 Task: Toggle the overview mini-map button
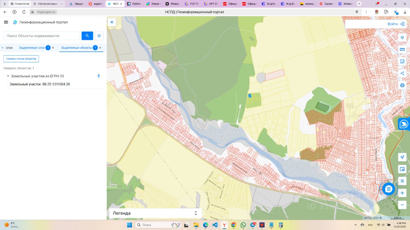point(402,169)
